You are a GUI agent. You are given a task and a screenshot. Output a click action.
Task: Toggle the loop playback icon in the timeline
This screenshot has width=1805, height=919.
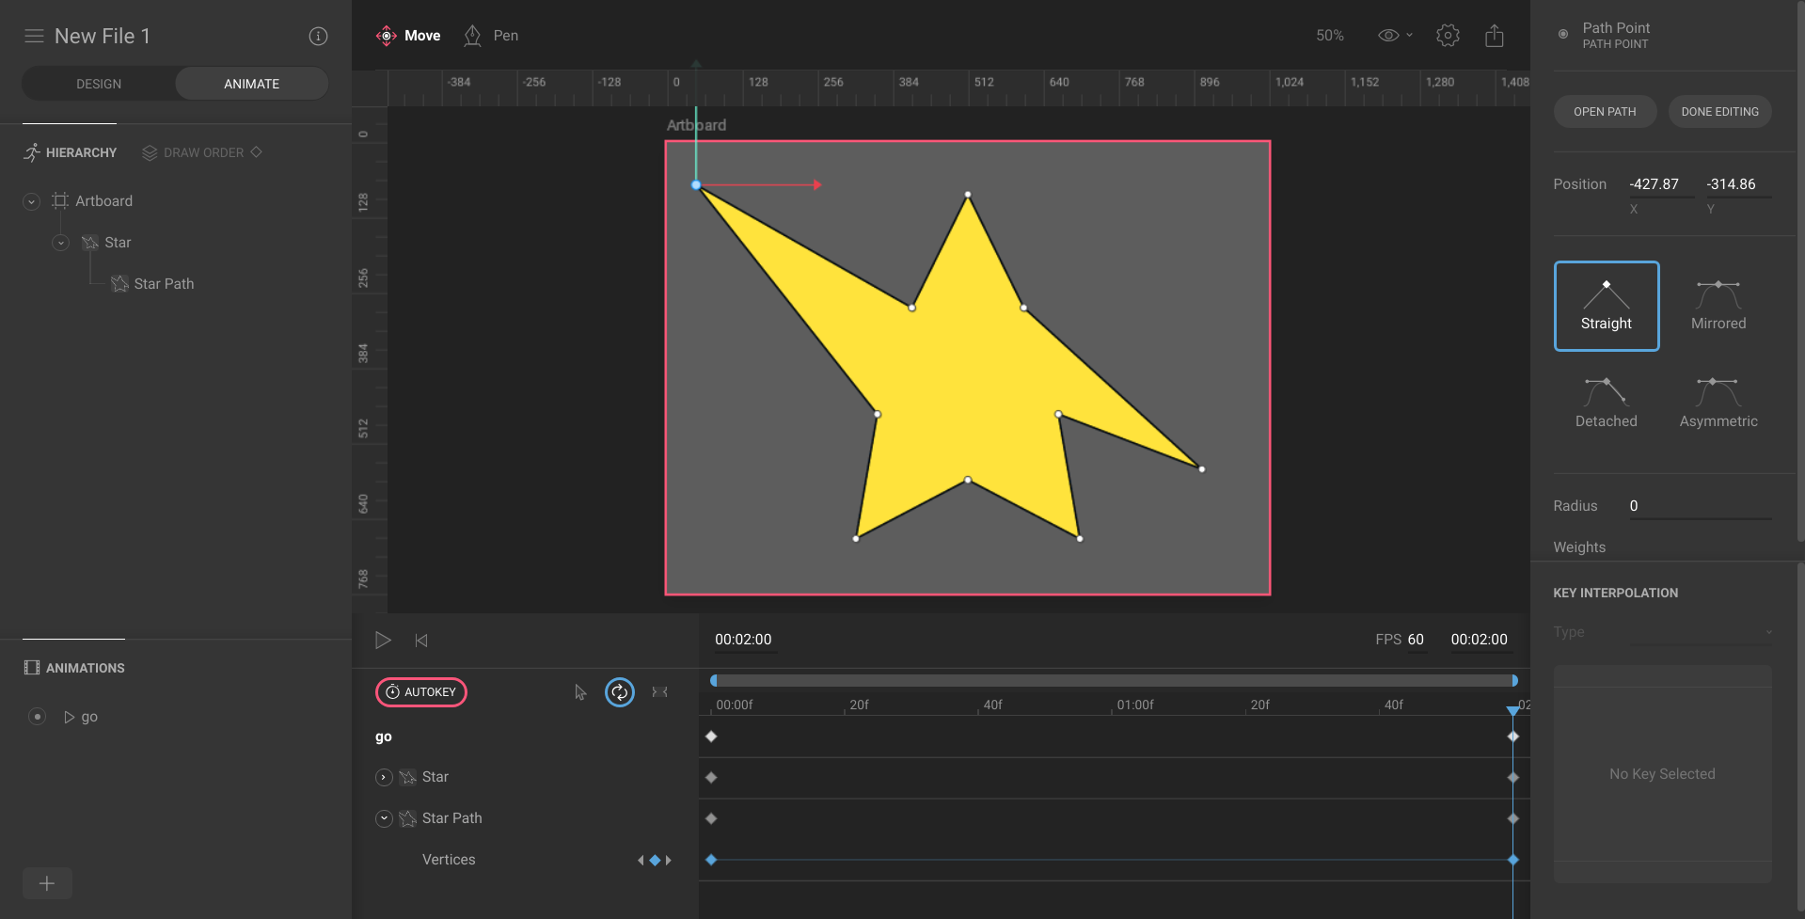(619, 692)
